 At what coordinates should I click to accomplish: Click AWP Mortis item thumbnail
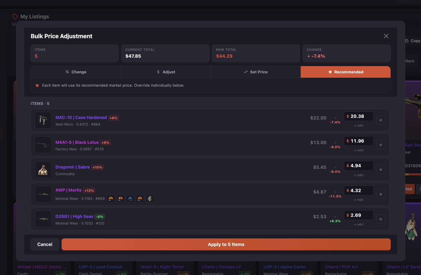pos(43,195)
